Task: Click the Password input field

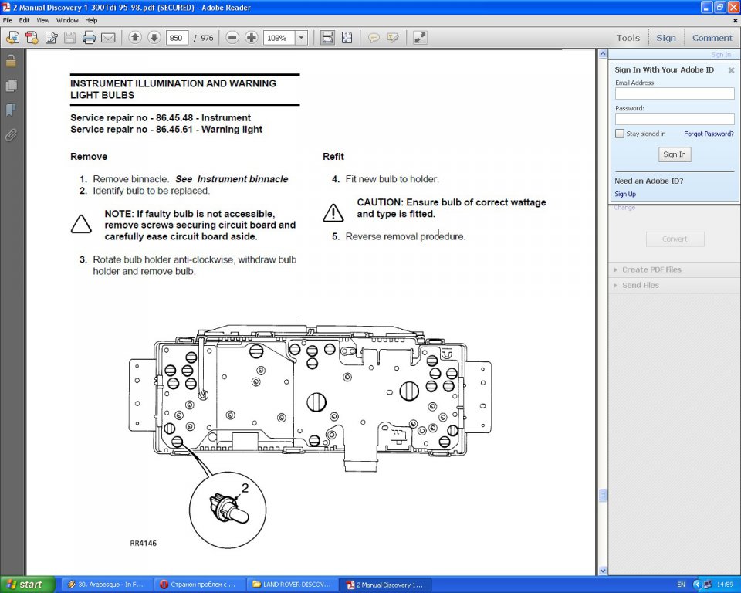Action: [x=675, y=119]
